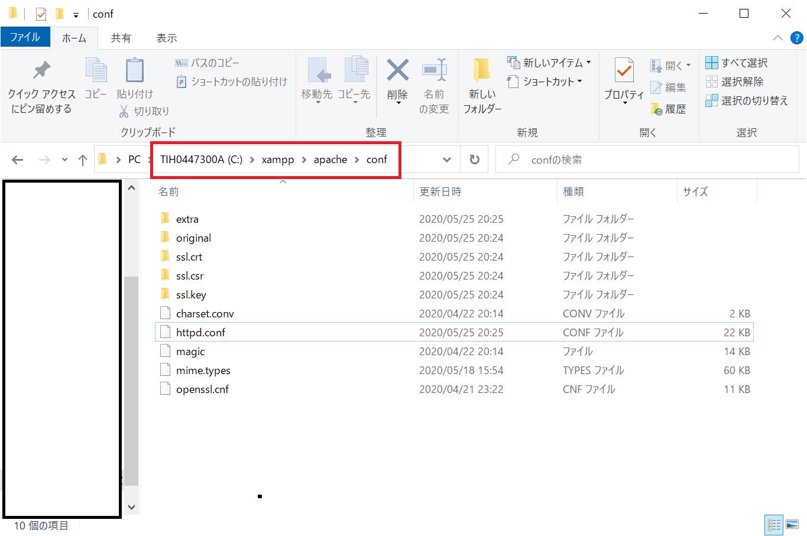Select the ssl.key folder

453,294
